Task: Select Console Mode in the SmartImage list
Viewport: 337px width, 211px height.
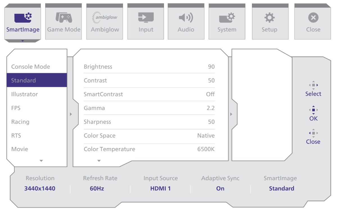Action: (37, 67)
